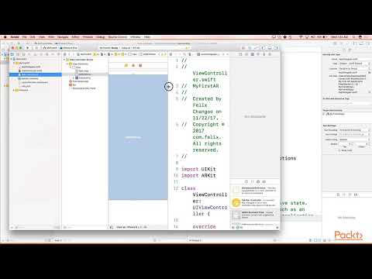Click the Stop button in the front Xcode toolbar
Viewport: 372px width, 279px height.
[33, 48]
